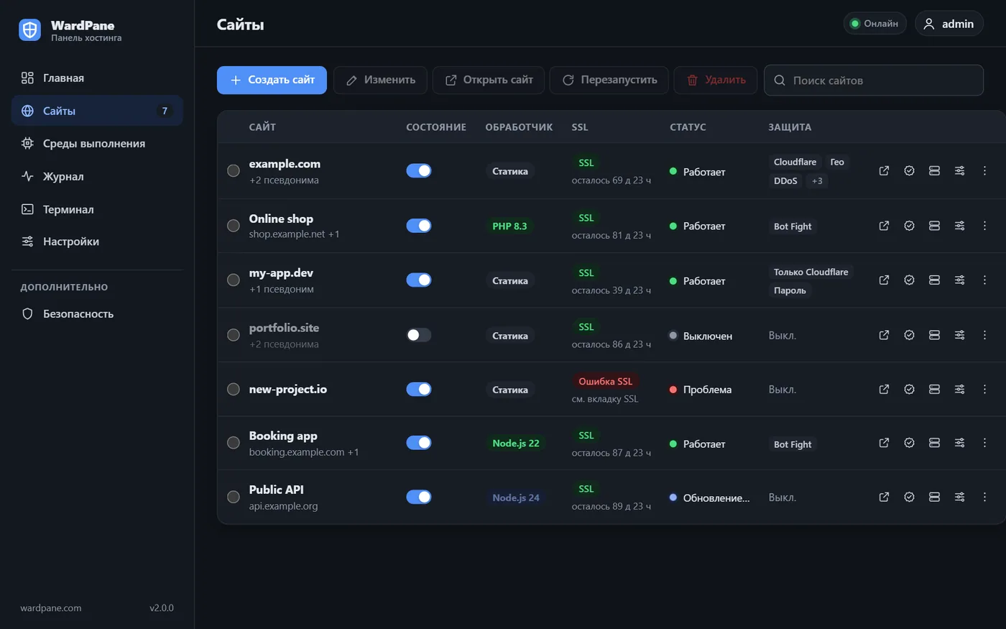
Task: Toggle the new-project.io state switch
Action: [x=419, y=390]
